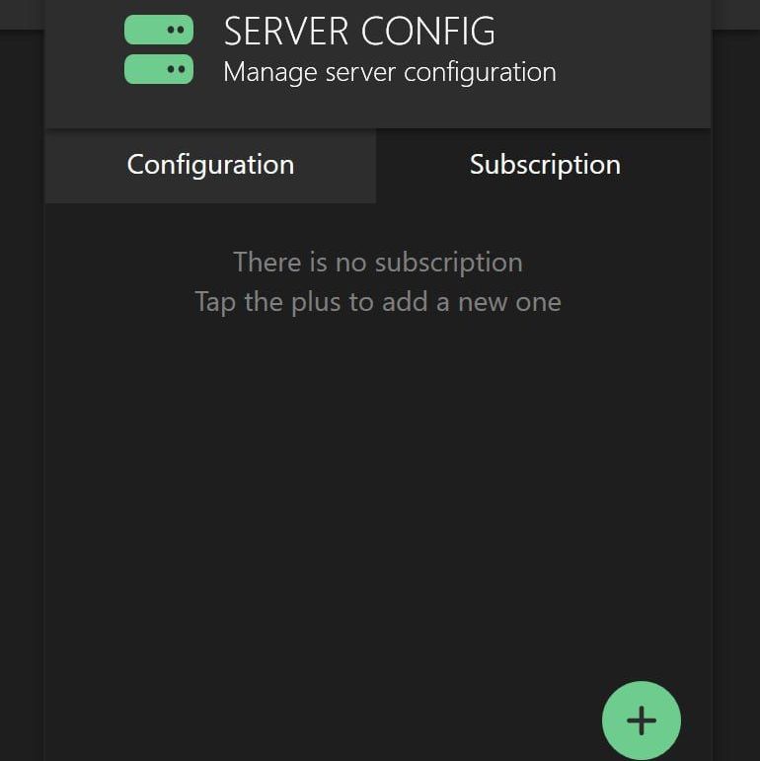Screen dimensions: 760x761
Task: Switch to the Configuration tab
Action: point(210,166)
